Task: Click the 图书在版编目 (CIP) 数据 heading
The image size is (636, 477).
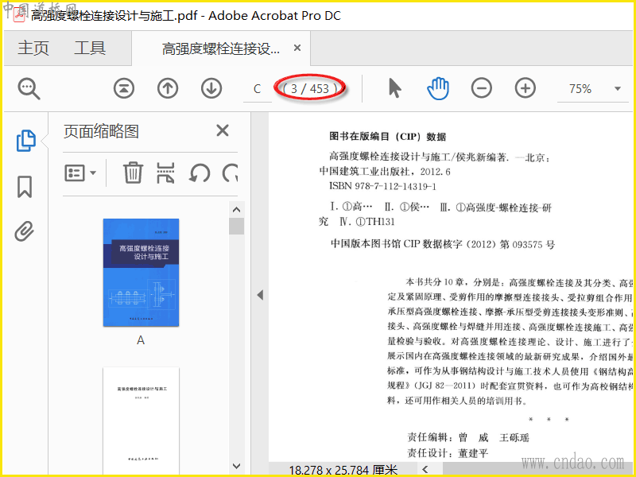Action: [387, 137]
